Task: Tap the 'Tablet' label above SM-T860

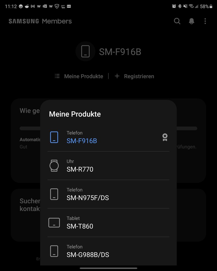Action: [73, 218]
